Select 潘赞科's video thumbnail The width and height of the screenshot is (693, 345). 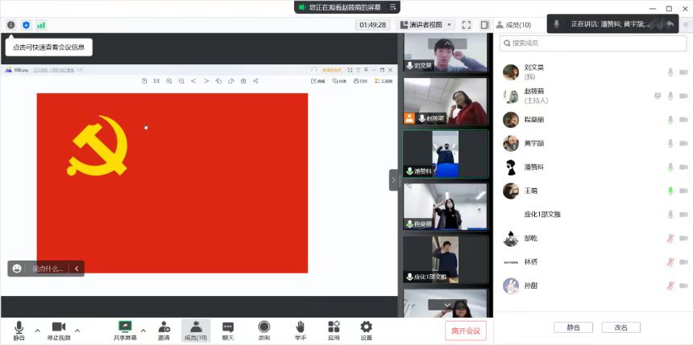tap(446, 154)
